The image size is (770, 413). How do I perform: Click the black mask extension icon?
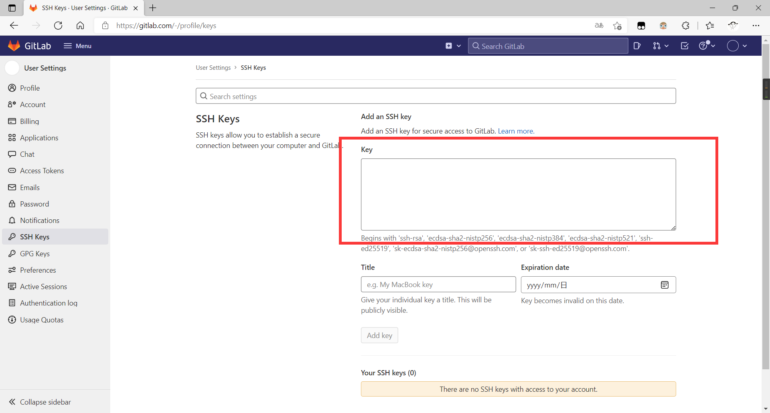641,26
